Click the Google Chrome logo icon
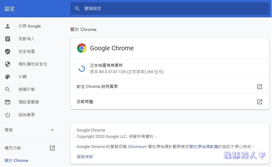The height and width of the screenshot is (167, 272). 82,48
